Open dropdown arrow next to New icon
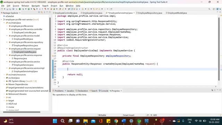222x125 pixels. [5, 9]
